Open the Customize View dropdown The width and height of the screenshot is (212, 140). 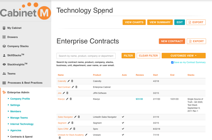click(x=184, y=56)
